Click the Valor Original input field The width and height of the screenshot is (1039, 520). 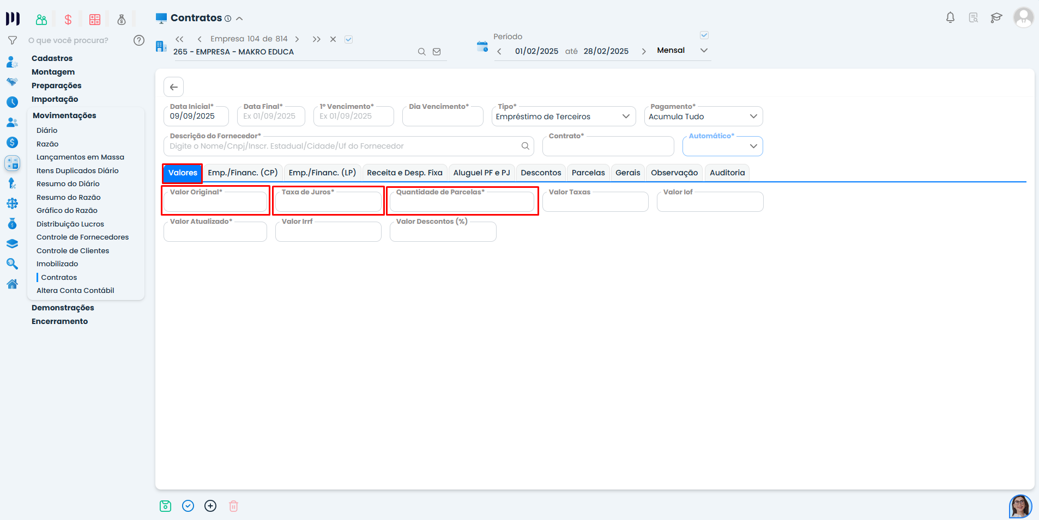(x=215, y=203)
